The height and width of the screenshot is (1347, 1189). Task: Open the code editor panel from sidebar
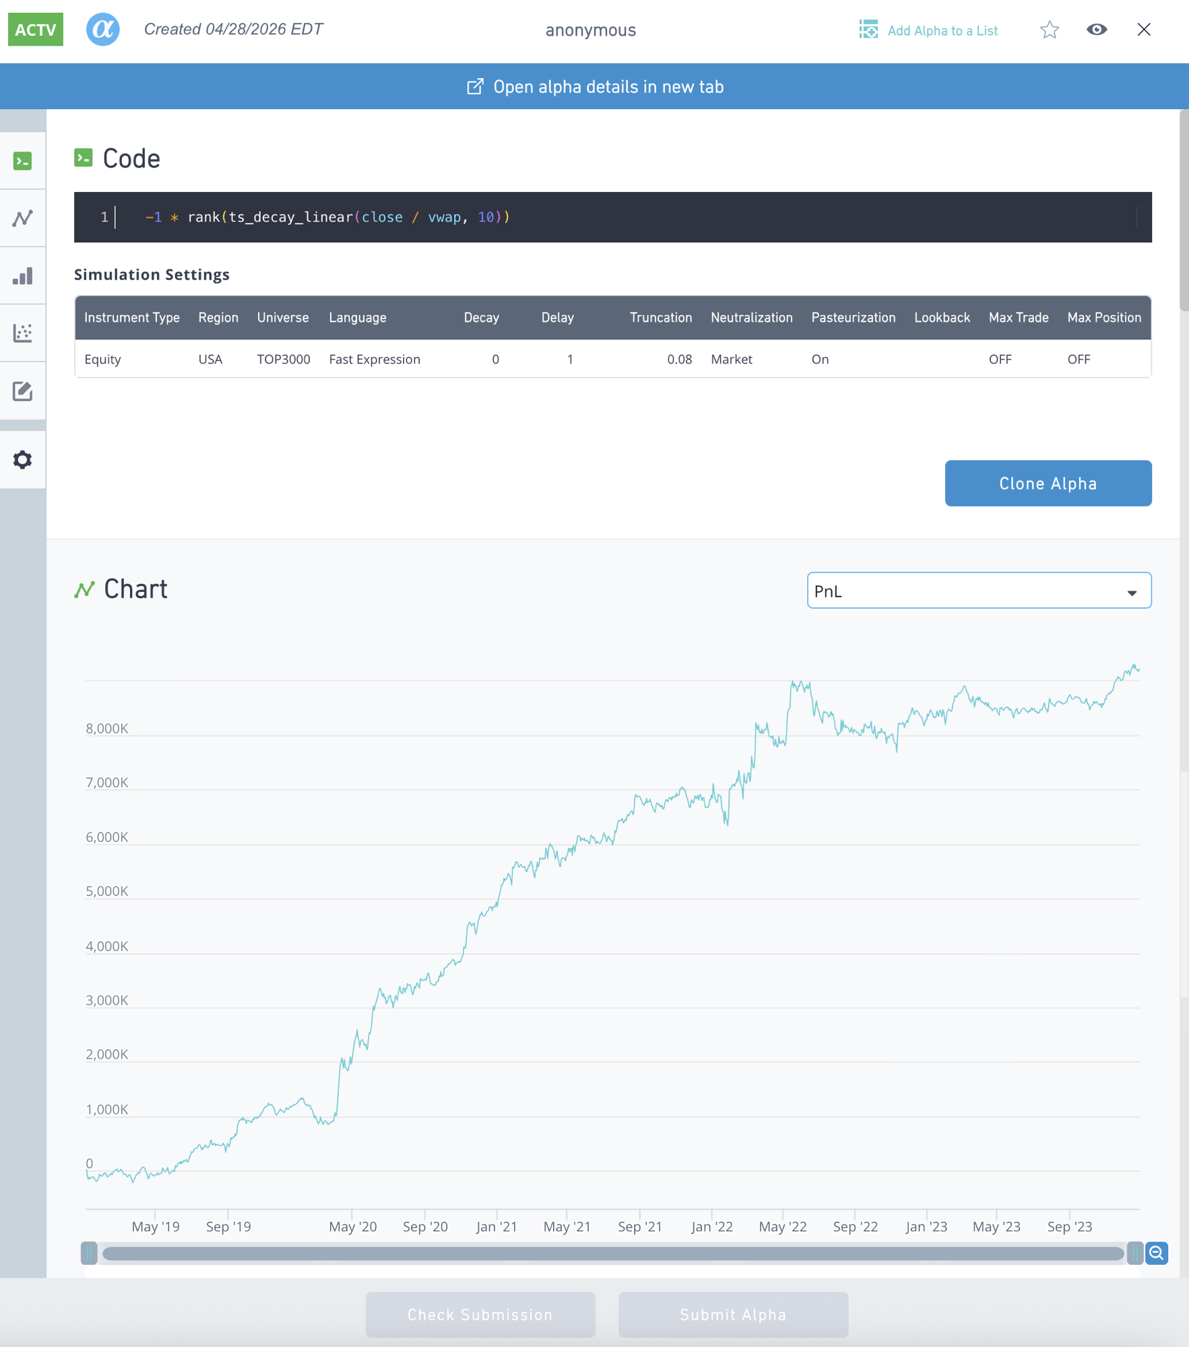coord(22,160)
